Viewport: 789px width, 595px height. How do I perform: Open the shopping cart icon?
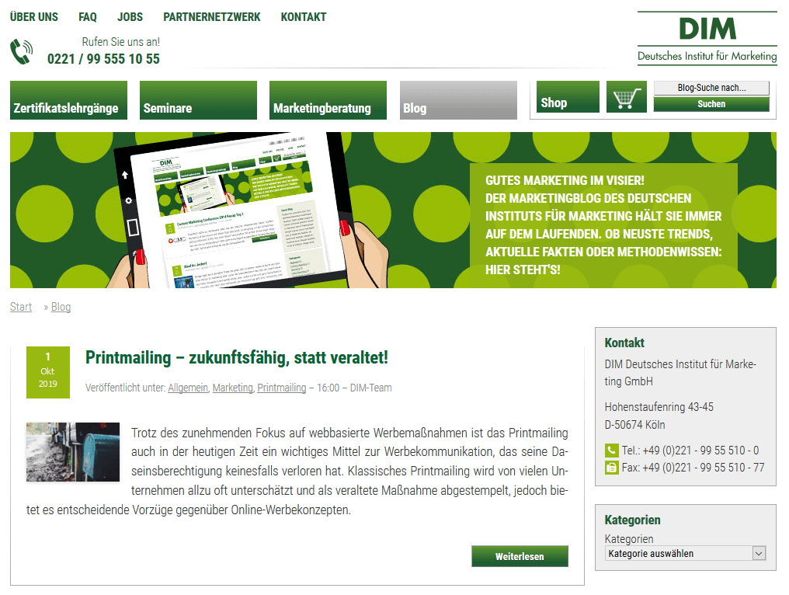click(627, 97)
